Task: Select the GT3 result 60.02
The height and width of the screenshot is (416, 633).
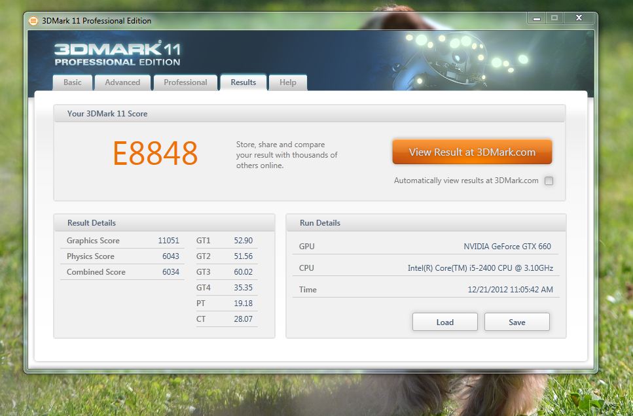Action: [x=244, y=272]
